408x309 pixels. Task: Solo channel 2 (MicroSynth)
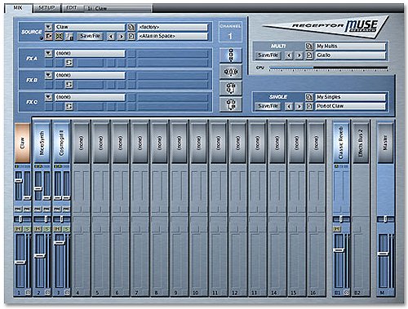(47, 229)
